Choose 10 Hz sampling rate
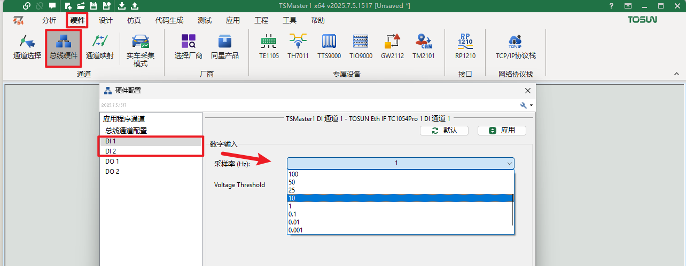This screenshot has width=686, height=266. pyautogui.click(x=400, y=198)
